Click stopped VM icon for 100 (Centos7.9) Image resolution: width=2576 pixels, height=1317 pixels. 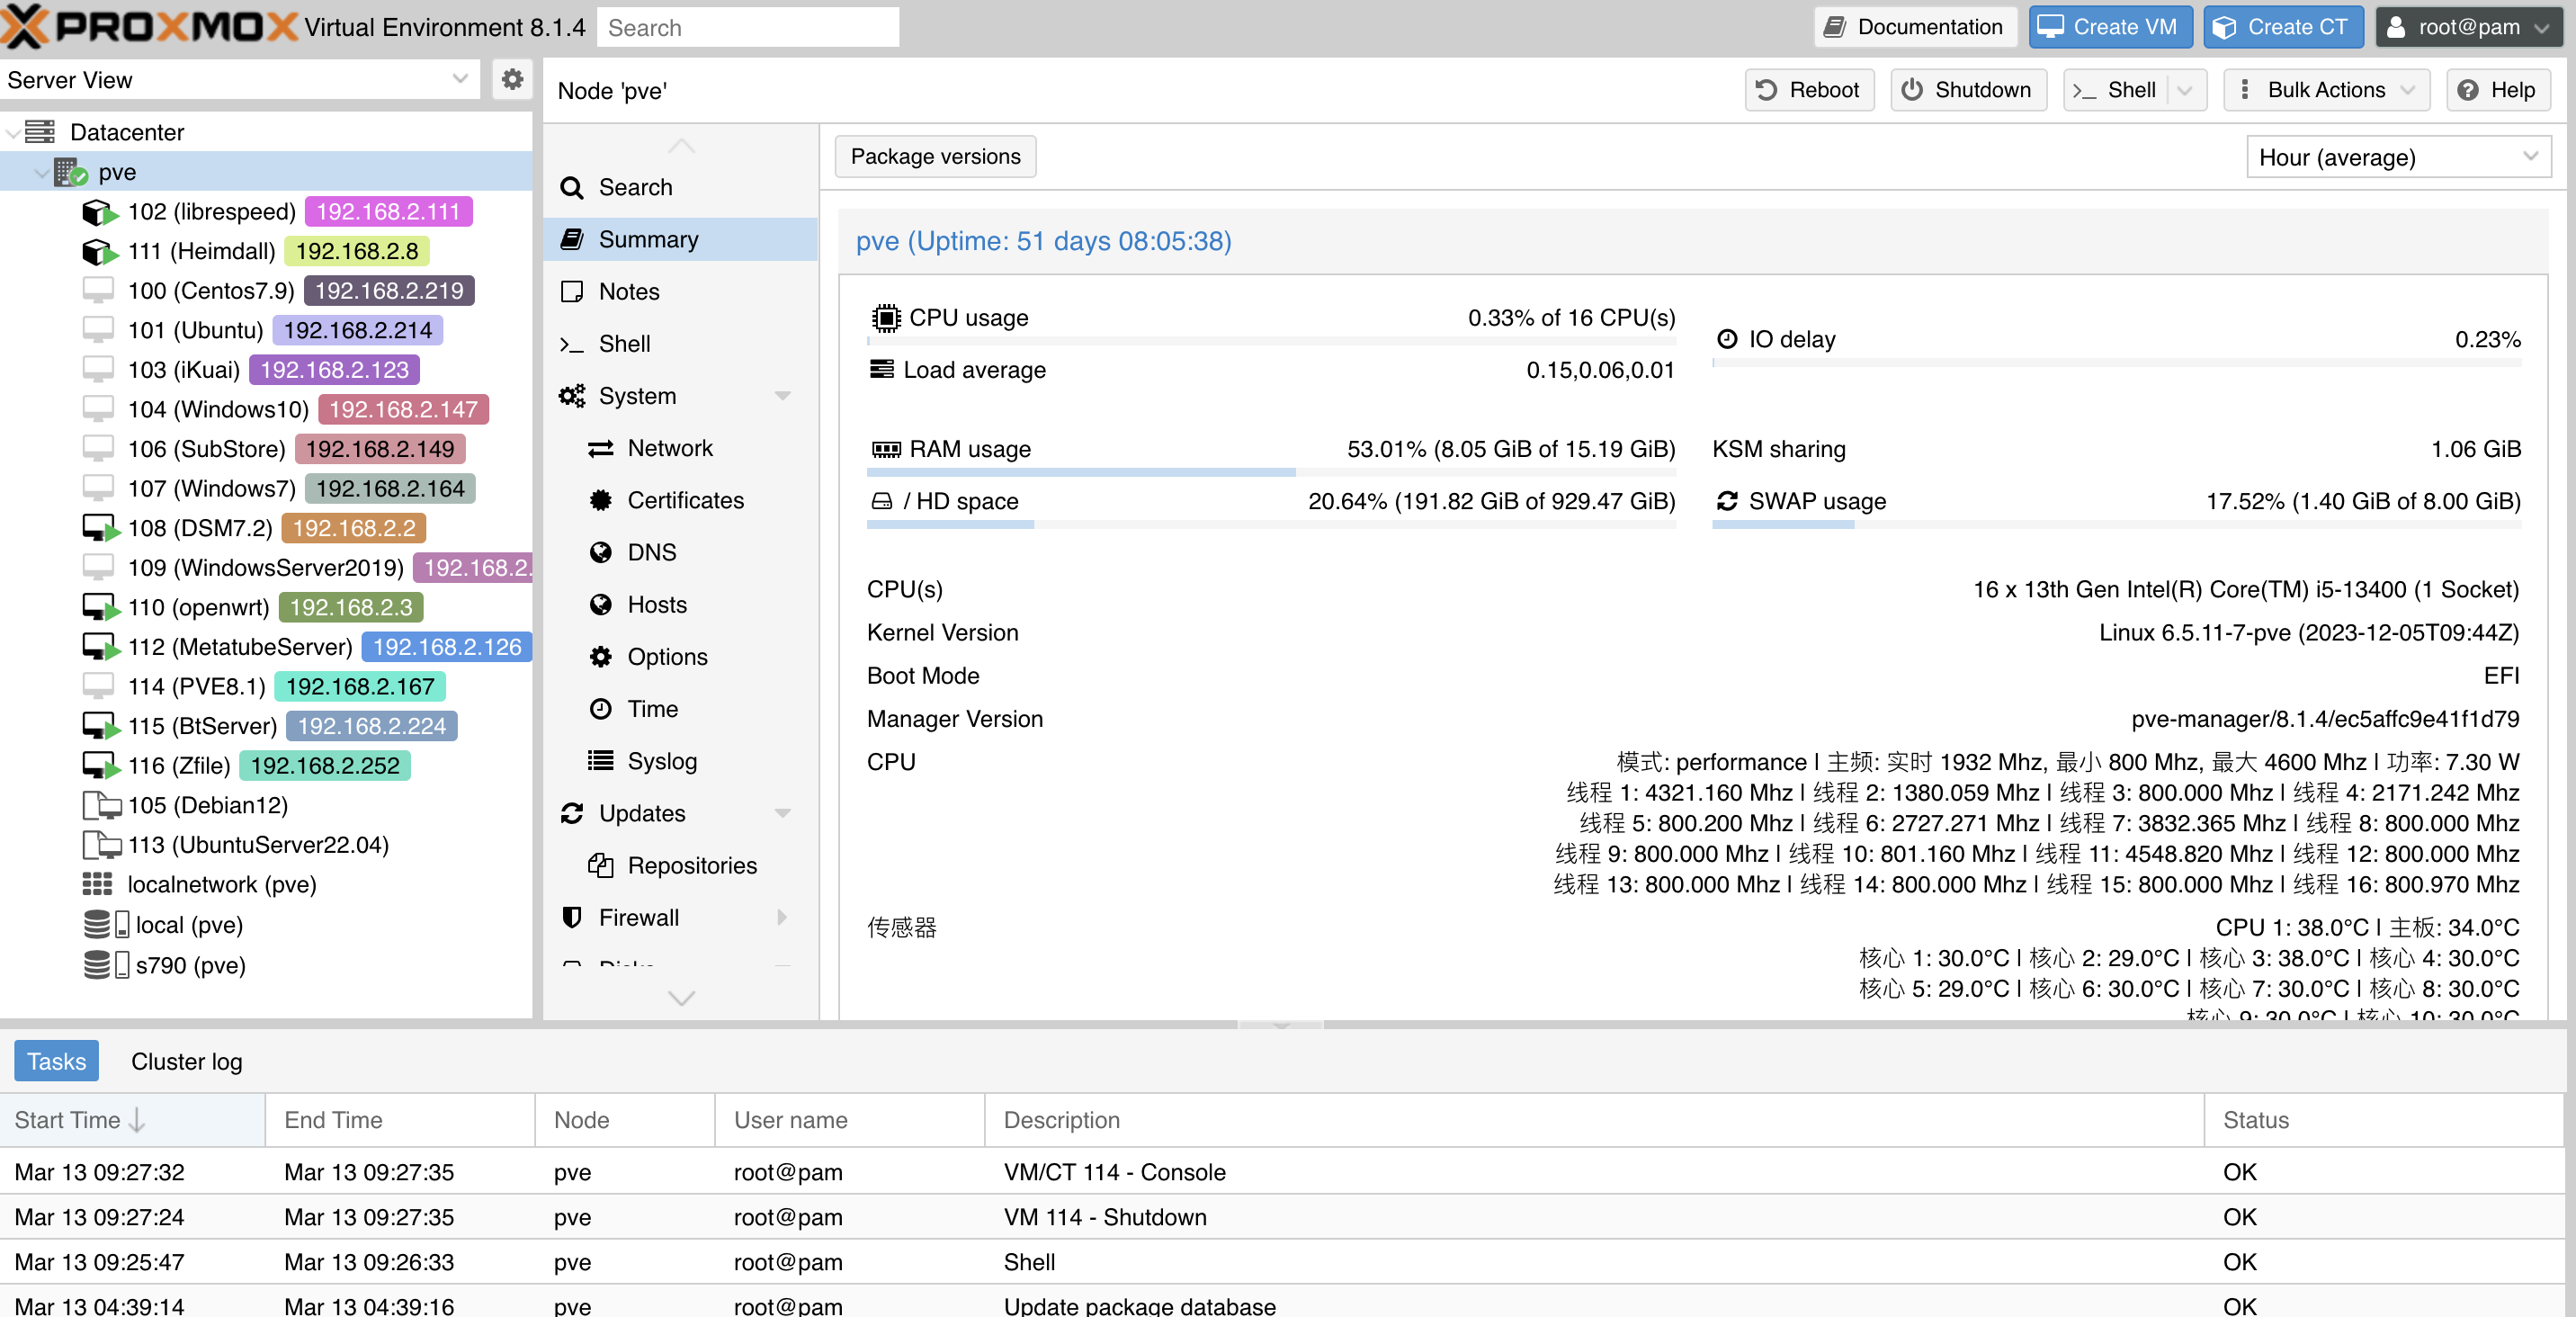98,290
